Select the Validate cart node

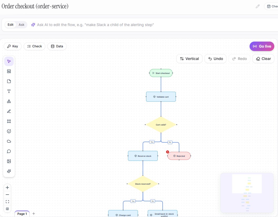161,97
